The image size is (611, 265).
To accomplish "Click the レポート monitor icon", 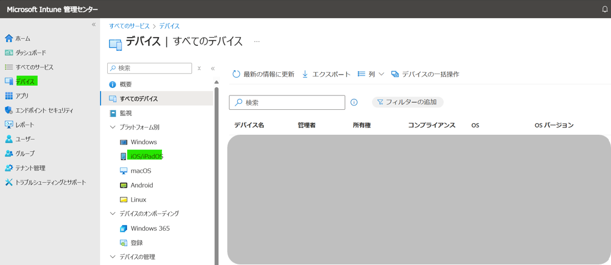I will point(9,125).
